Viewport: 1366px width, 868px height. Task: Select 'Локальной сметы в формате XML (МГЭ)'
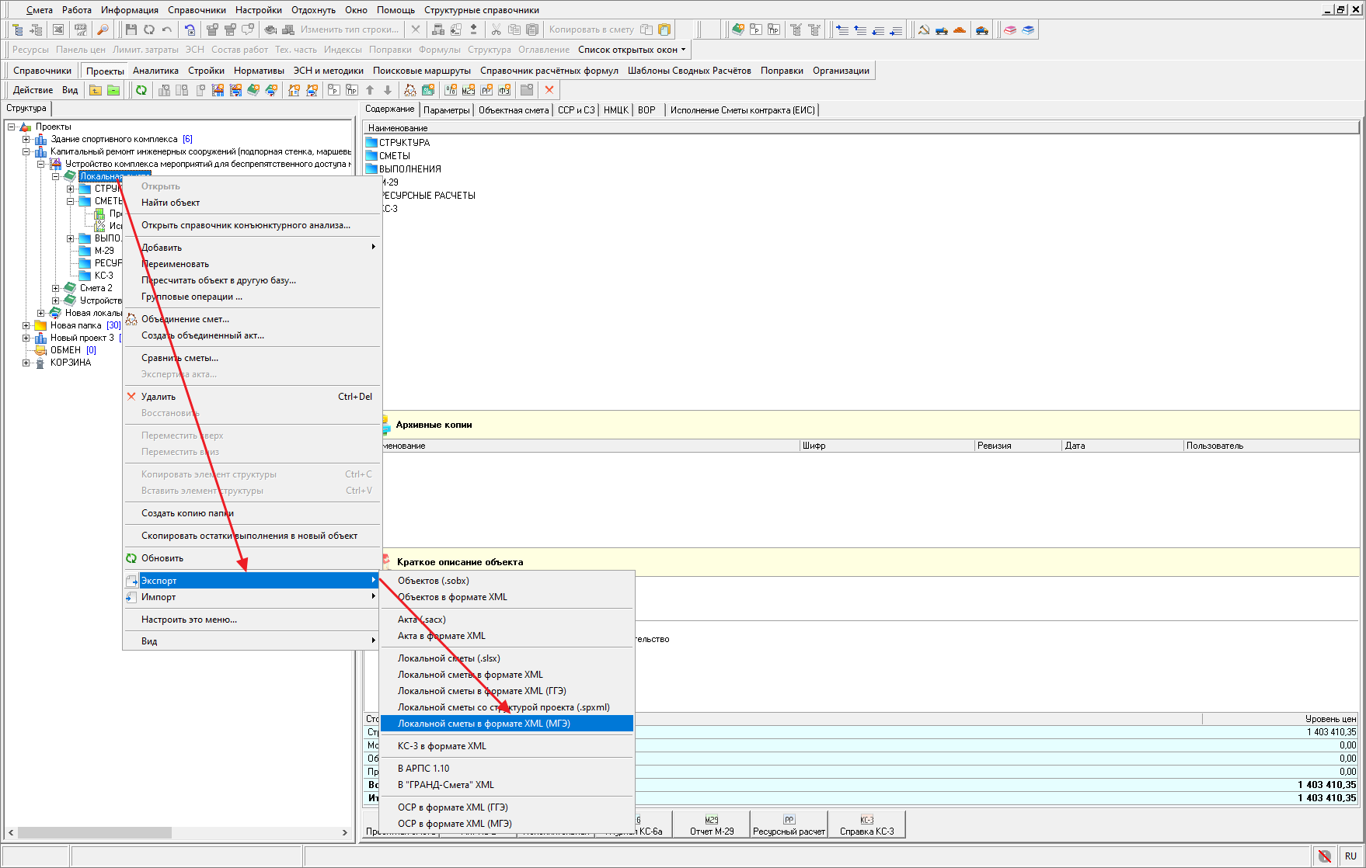[x=484, y=724]
